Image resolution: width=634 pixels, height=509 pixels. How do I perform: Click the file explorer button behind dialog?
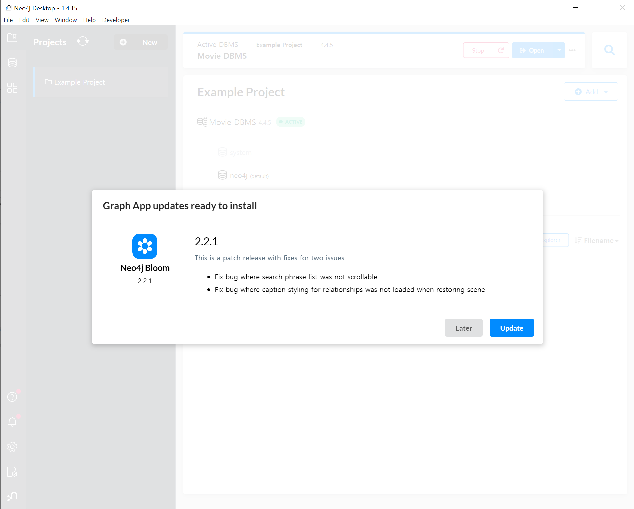tap(555, 240)
